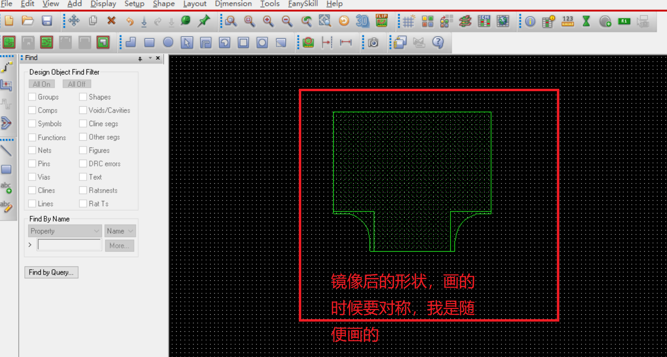Select the Shape Add Rectangle tool
Viewport: 667px width, 357px height.
point(149,43)
